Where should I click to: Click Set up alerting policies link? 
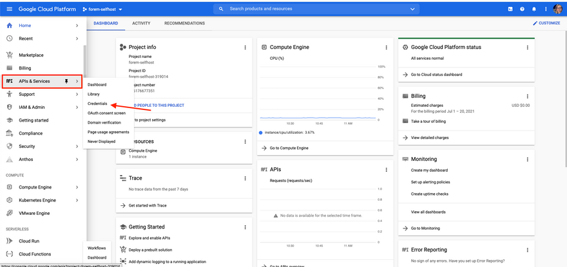[x=430, y=182]
